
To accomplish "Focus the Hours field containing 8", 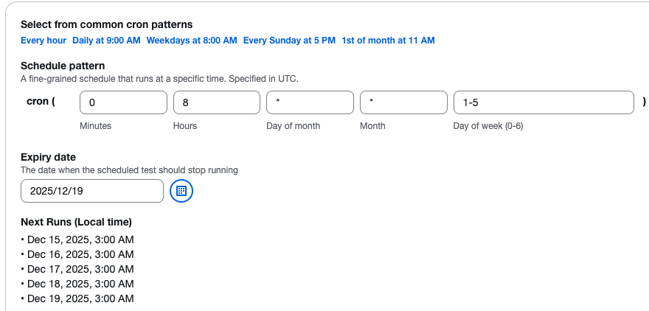I will [216, 102].
